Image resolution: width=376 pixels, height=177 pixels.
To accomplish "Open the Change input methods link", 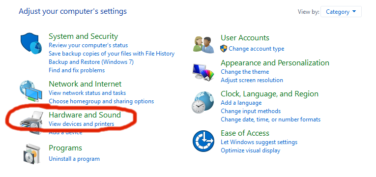I will click(x=251, y=111).
